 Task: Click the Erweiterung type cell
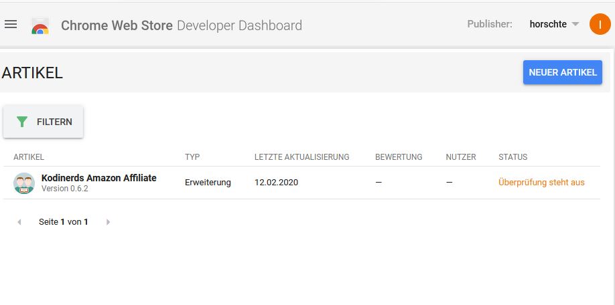point(208,183)
